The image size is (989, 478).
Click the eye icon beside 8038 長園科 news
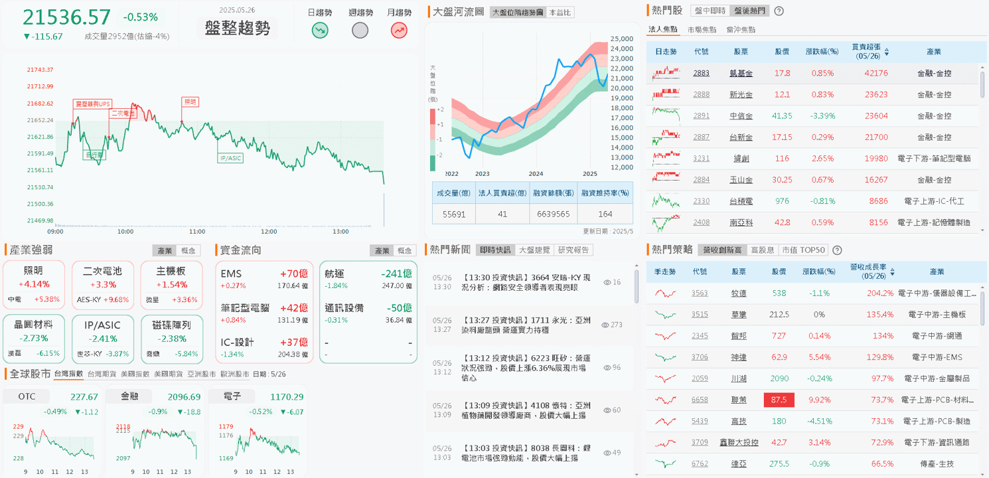coord(607,452)
